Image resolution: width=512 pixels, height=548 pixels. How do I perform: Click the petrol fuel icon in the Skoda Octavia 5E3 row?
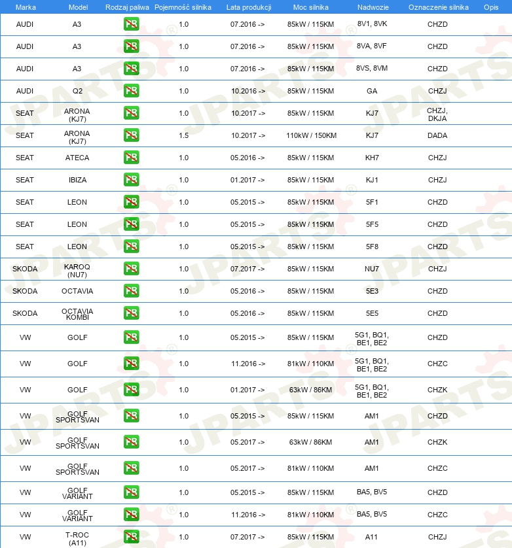coord(131,291)
